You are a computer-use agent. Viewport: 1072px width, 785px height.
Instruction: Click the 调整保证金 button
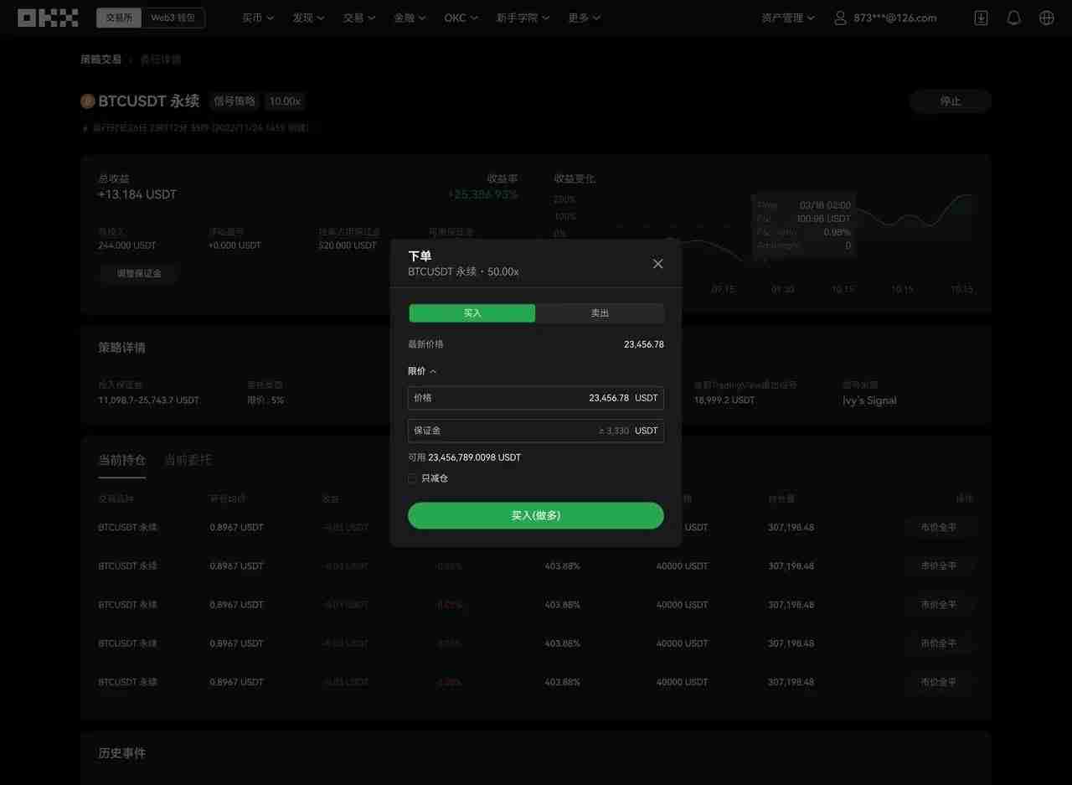coord(138,273)
